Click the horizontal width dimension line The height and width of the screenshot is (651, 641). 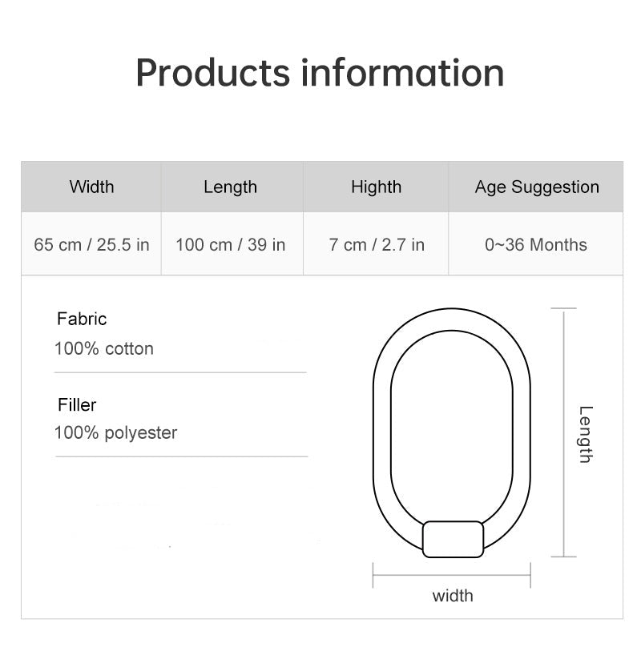coord(452,576)
